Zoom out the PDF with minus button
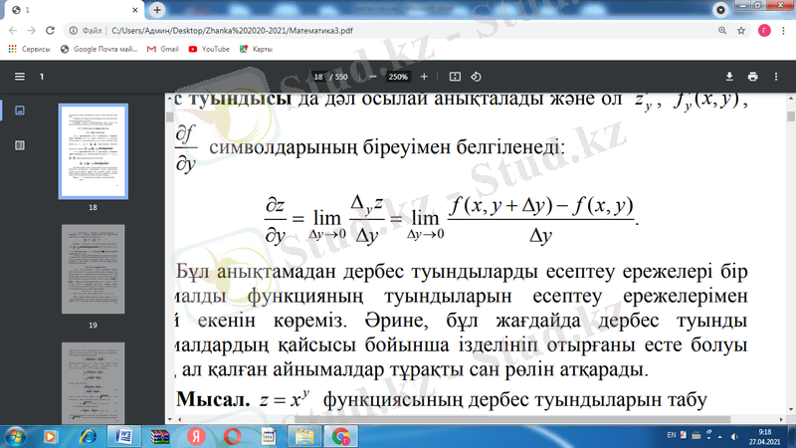796x448 pixels. (x=372, y=77)
